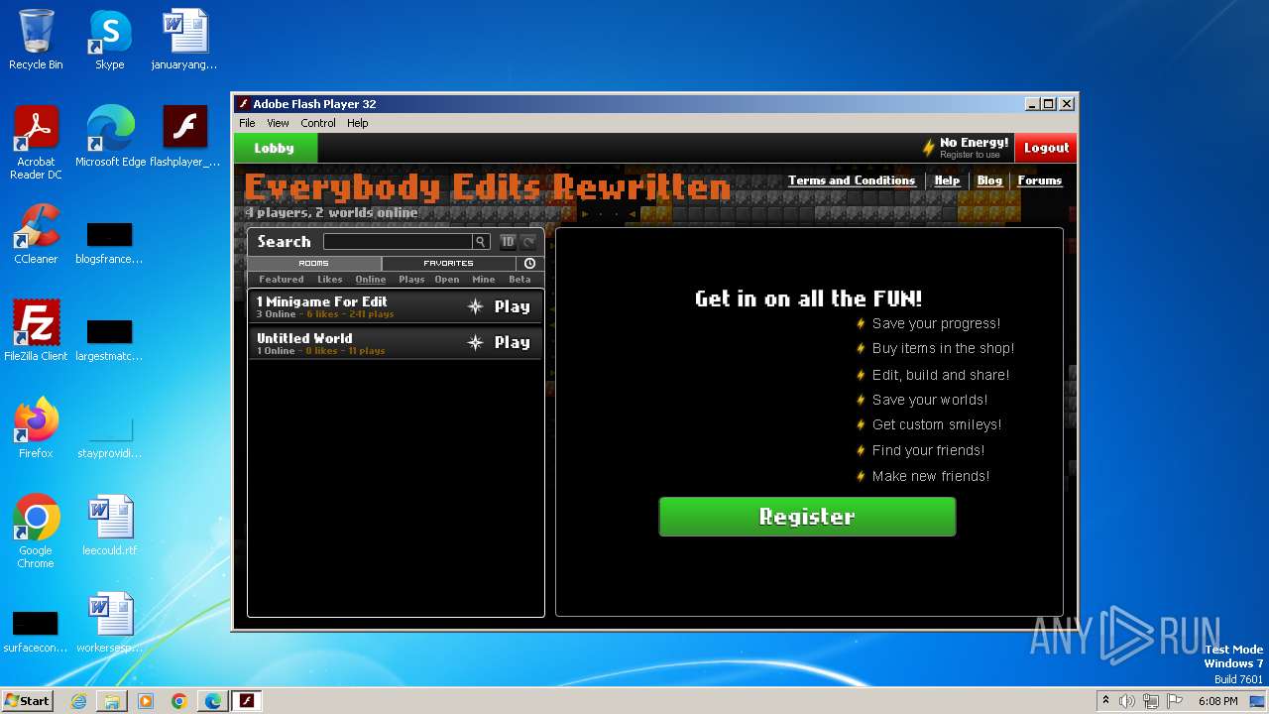Open the Help menu in menu bar
The image size is (1269, 714).
point(358,123)
